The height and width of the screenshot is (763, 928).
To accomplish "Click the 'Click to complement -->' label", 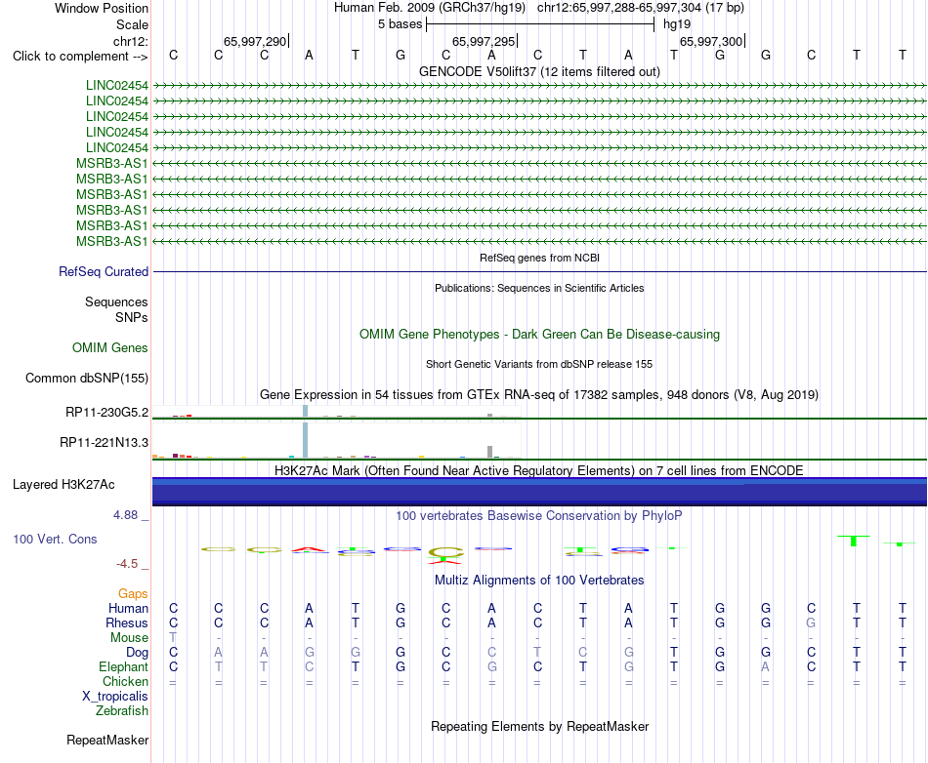I will coord(80,57).
